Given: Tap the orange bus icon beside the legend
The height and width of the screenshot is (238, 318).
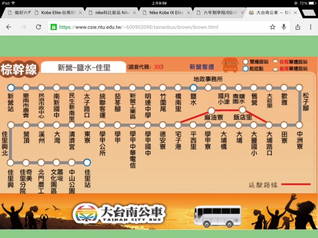Looking at the screenshot, I should click(231, 66).
